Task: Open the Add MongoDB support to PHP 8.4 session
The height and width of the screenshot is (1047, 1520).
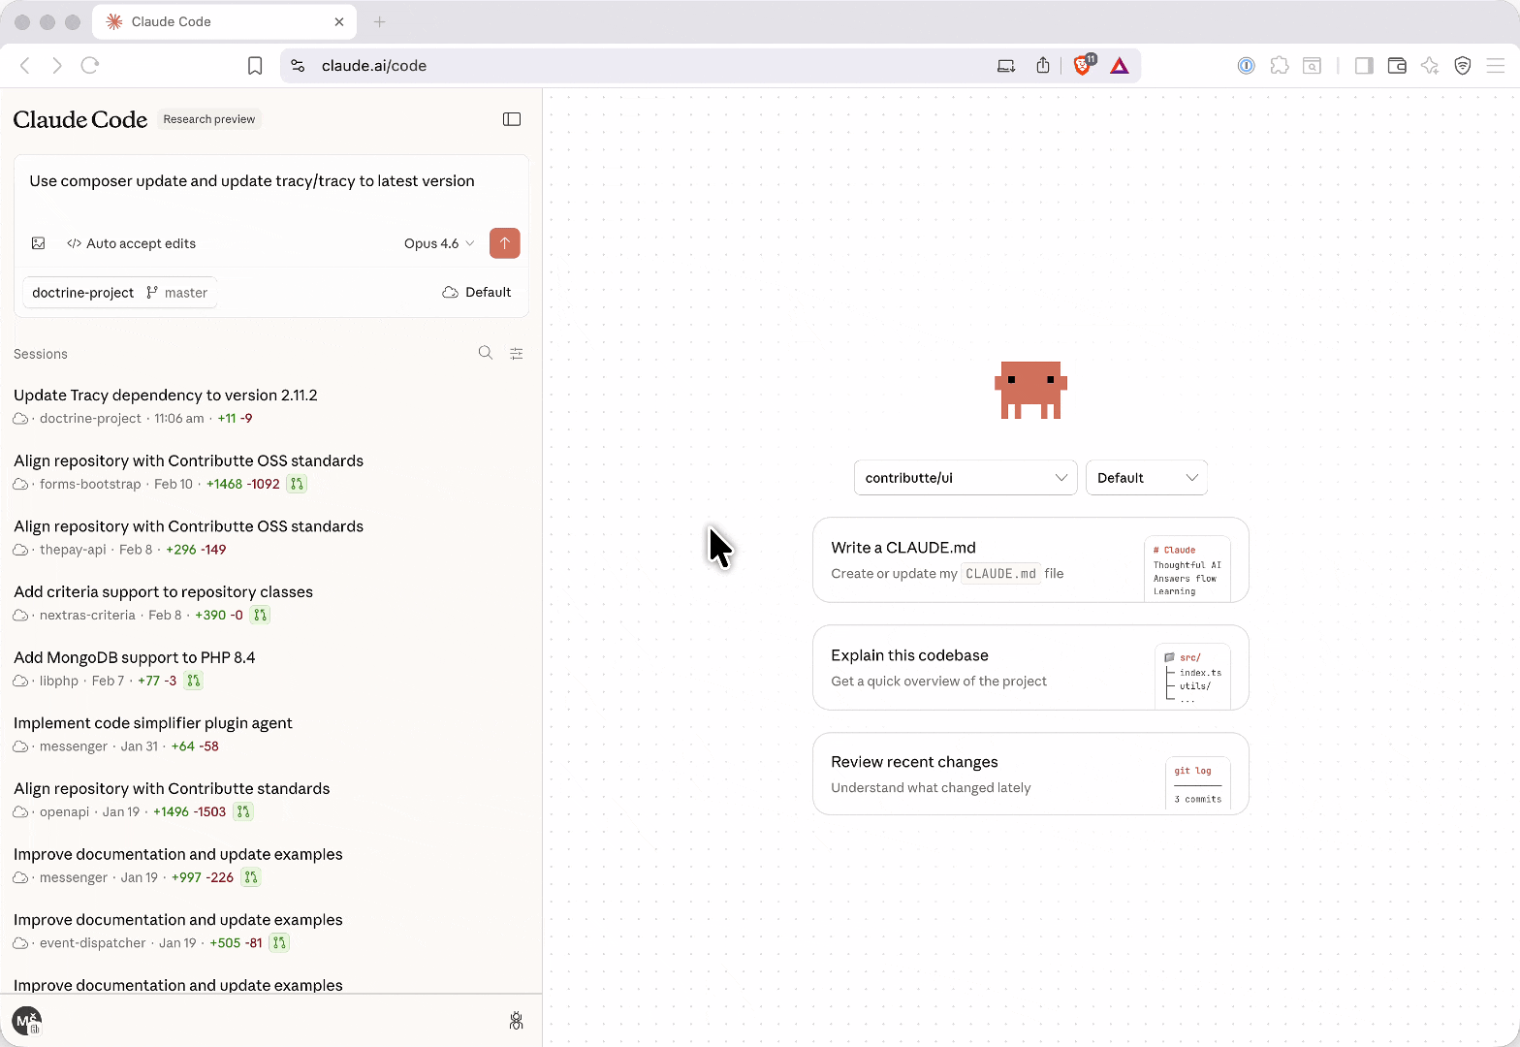Action: pyautogui.click(x=135, y=657)
